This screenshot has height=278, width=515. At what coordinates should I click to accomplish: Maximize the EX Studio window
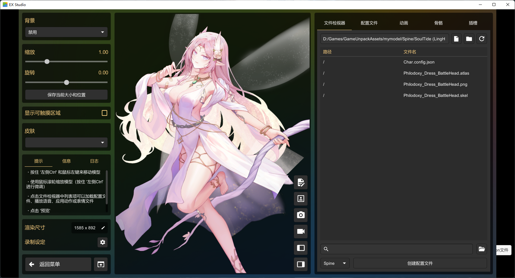tap(494, 5)
